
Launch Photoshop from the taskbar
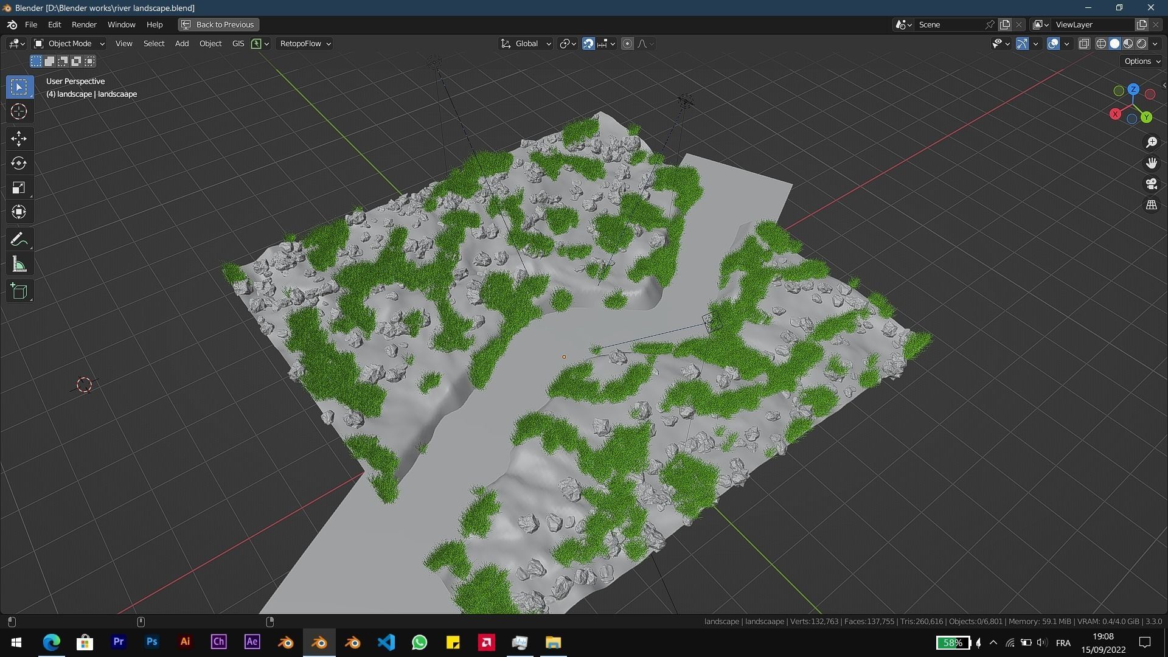coord(151,642)
